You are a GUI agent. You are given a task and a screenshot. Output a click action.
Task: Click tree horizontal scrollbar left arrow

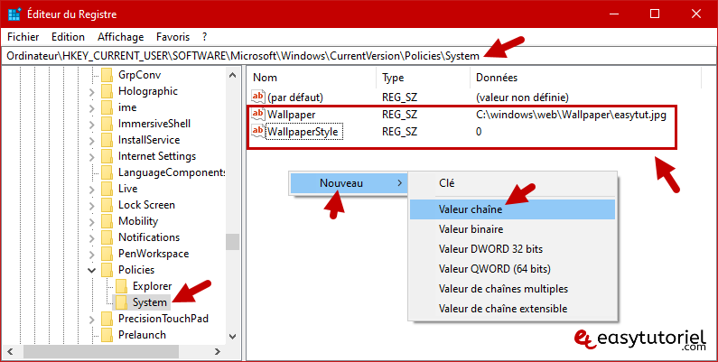click(x=10, y=352)
